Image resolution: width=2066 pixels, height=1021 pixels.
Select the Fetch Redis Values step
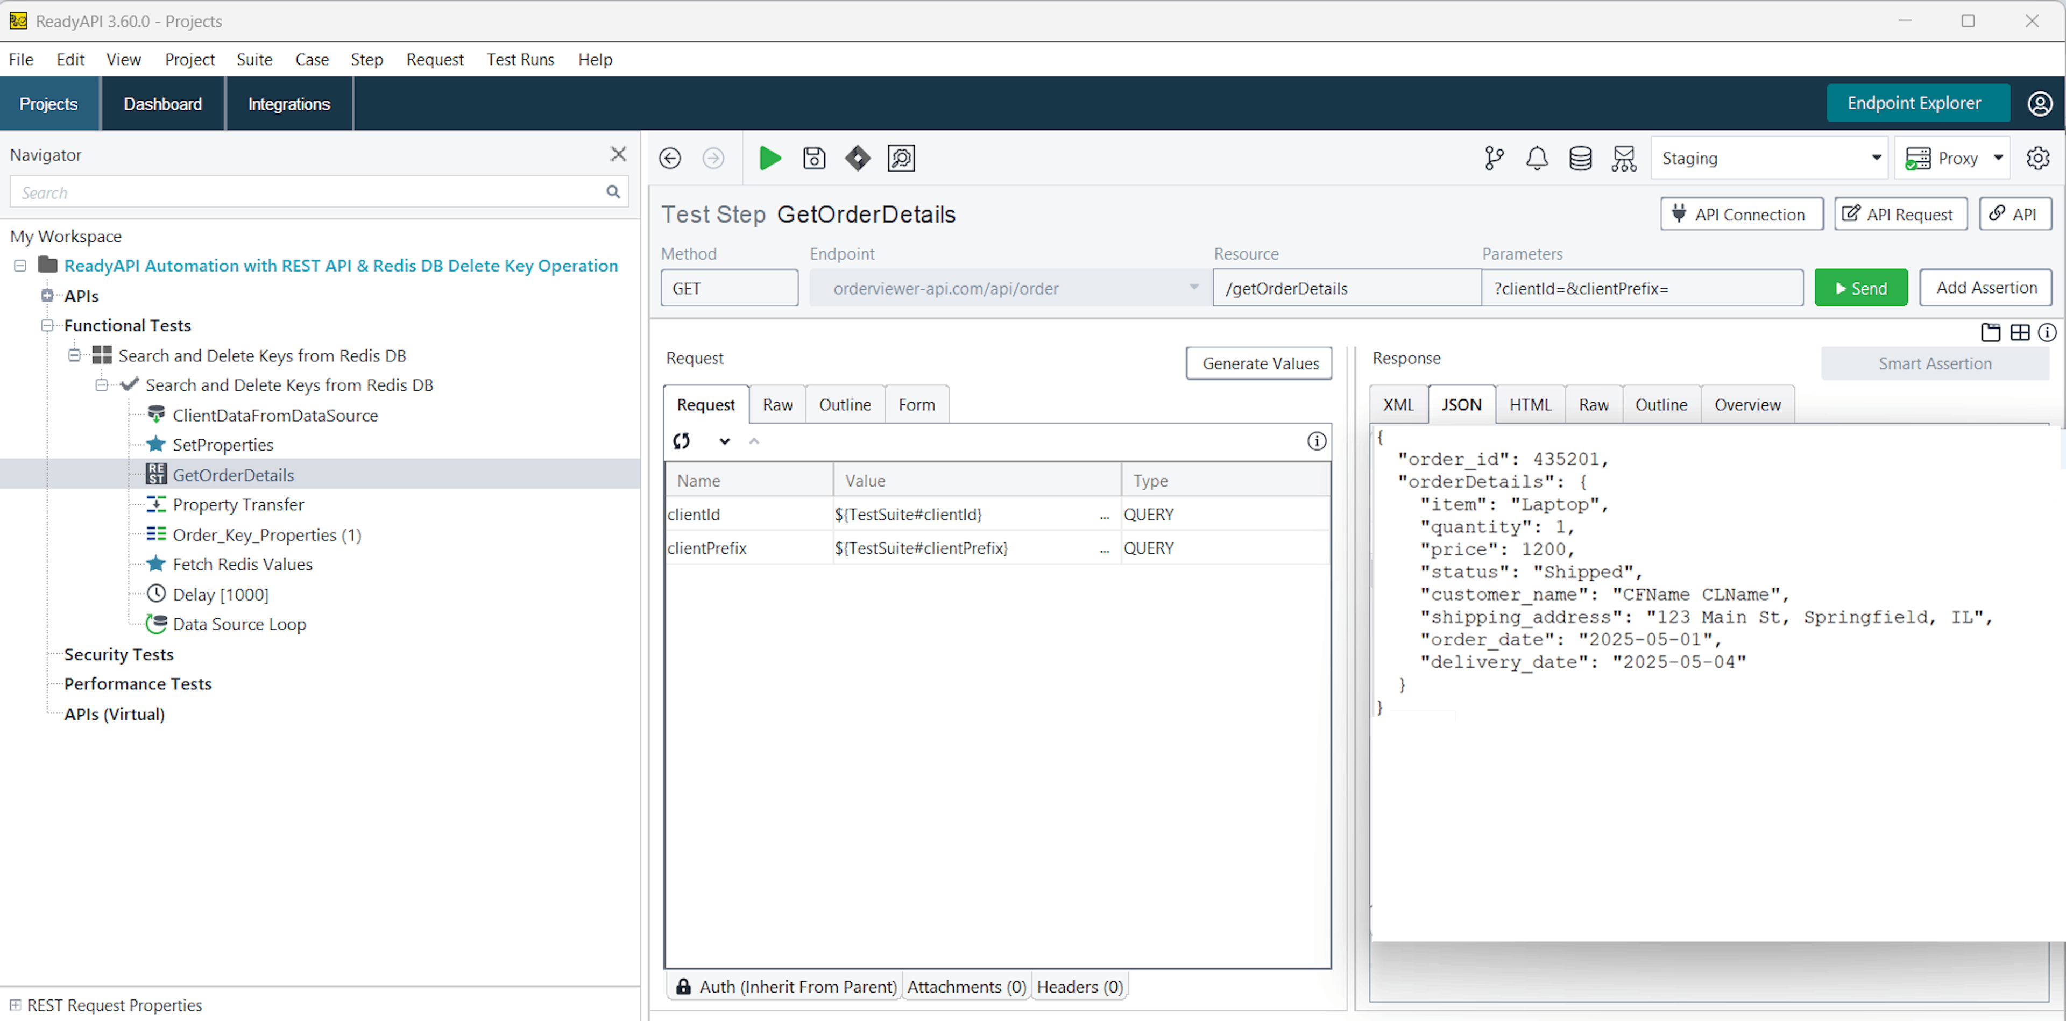(x=242, y=564)
